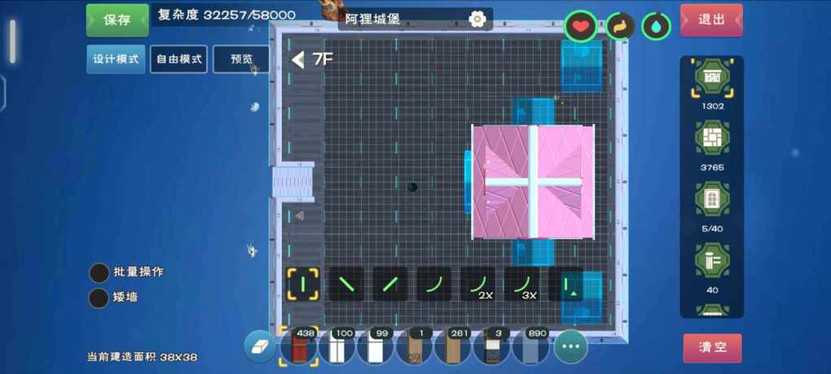Go back using the arrow beside 7F

click(x=298, y=59)
